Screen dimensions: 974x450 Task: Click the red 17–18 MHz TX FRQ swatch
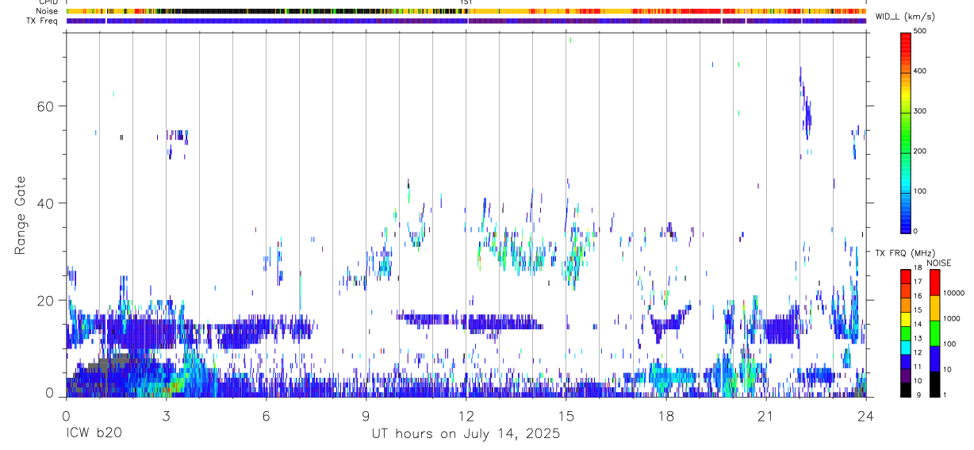pos(905,275)
